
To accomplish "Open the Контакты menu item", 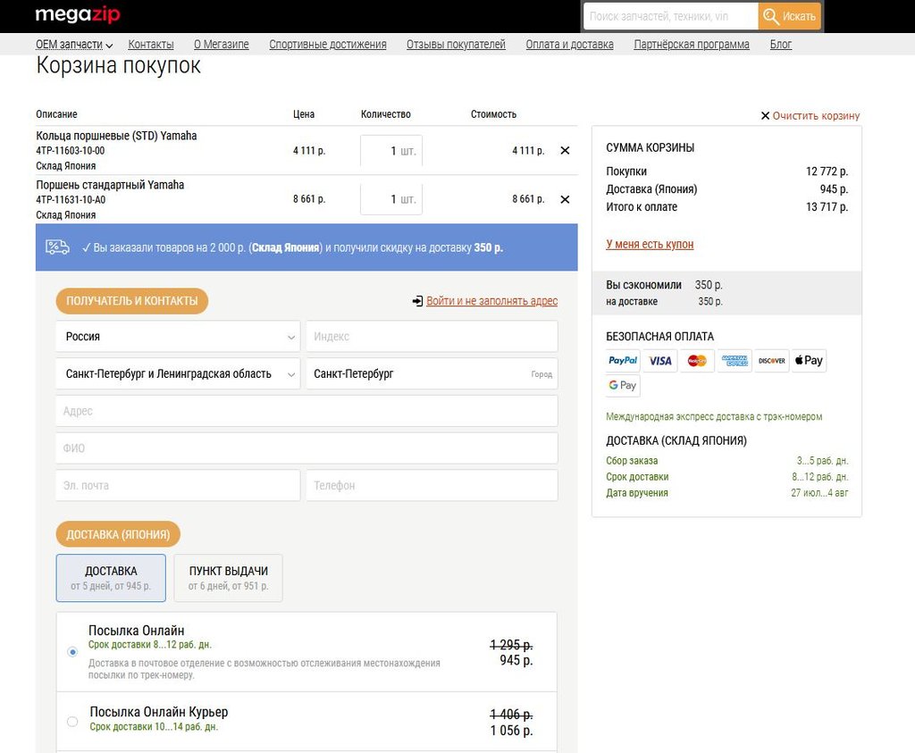I will point(151,45).
